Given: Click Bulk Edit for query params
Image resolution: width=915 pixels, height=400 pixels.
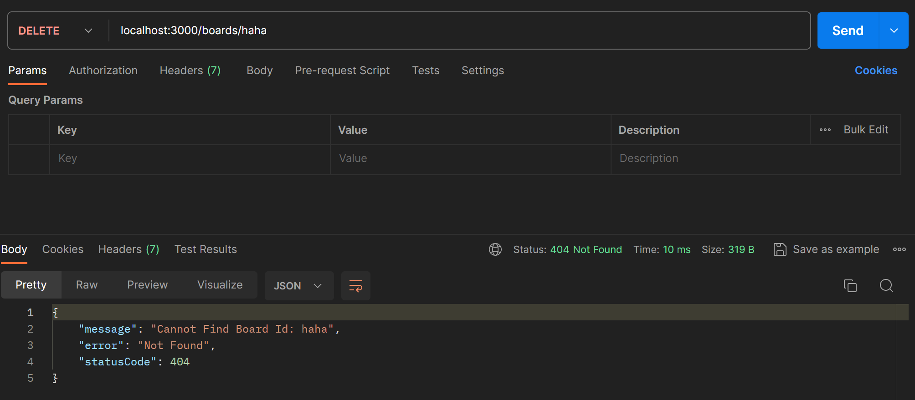Looking at the screenshot, I should (865, 130).
